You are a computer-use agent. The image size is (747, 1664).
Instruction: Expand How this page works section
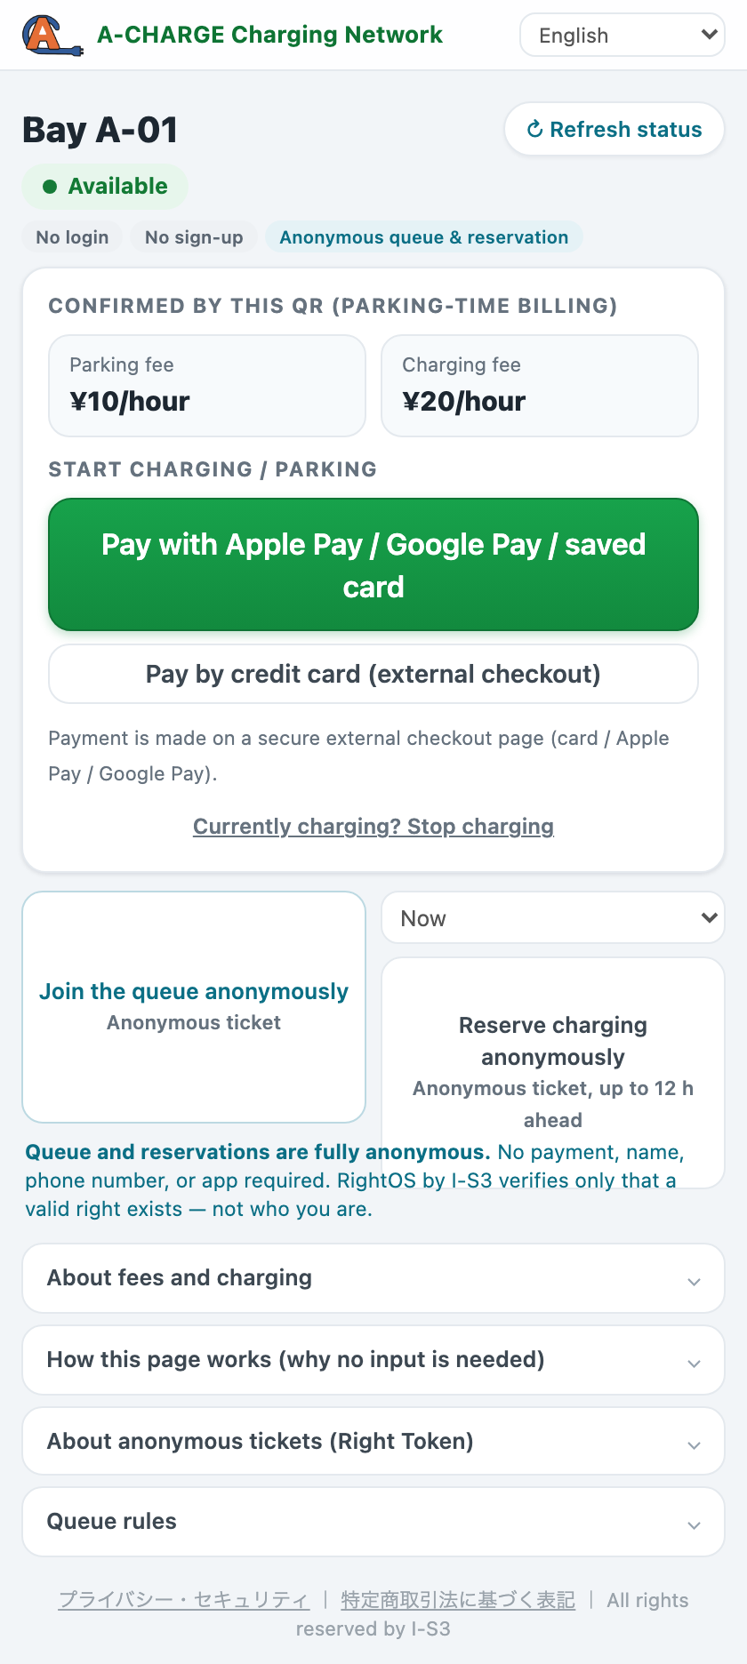(373, 1360)
